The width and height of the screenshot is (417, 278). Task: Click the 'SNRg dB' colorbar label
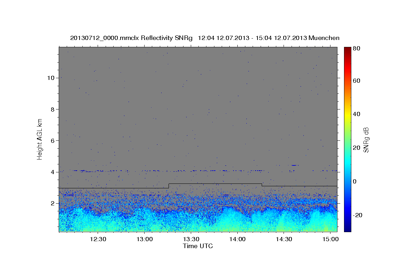(366, 140)
